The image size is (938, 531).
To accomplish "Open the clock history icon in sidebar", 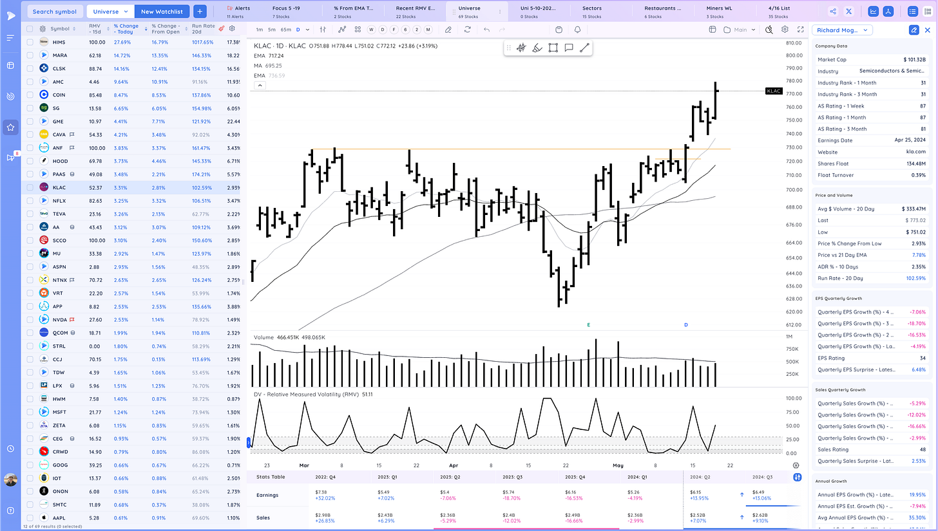I will 10,449.
